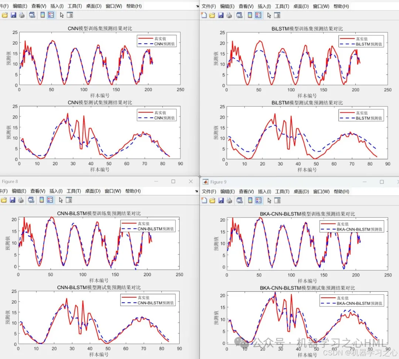The image size is (399, 359).
Task: Expand 插入(I) menu in CNN figure window
Action: (56, 6)
